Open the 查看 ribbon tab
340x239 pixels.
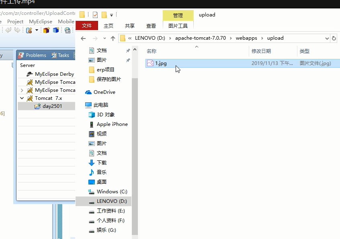tap(151, 26)
